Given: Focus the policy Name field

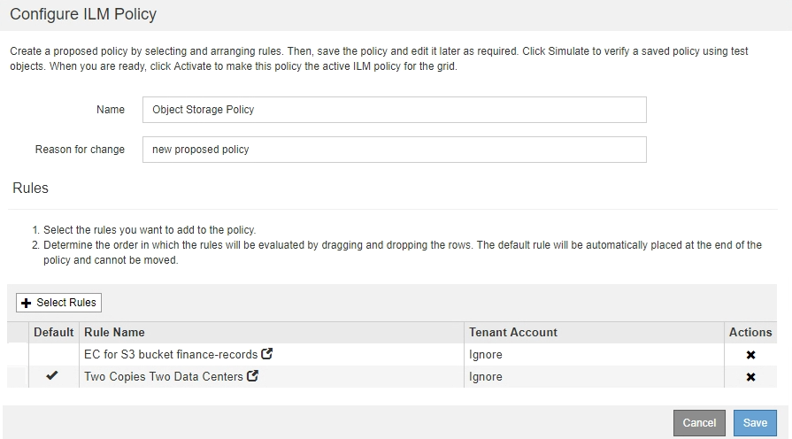Looking at the screenshot, I should [x=394, y=110].
